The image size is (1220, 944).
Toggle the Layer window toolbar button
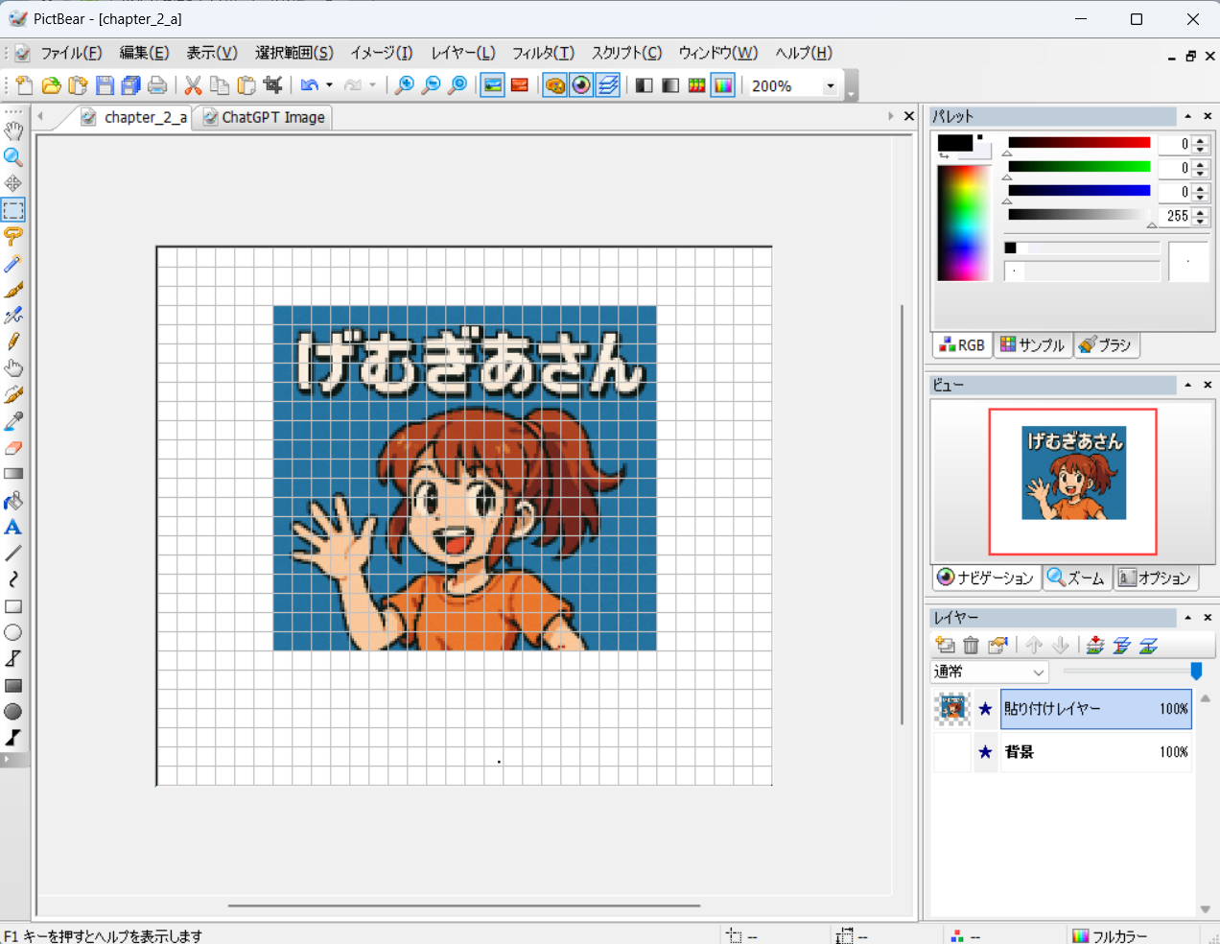click(608, 85)
